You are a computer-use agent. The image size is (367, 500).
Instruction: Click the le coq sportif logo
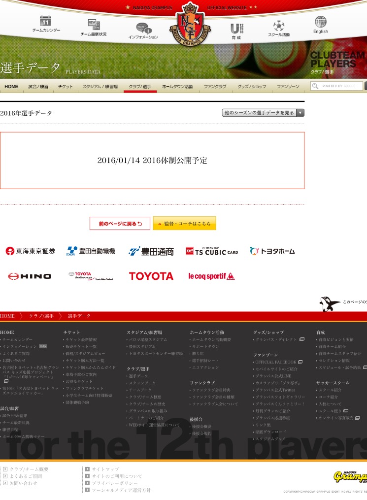coord(211,276)
